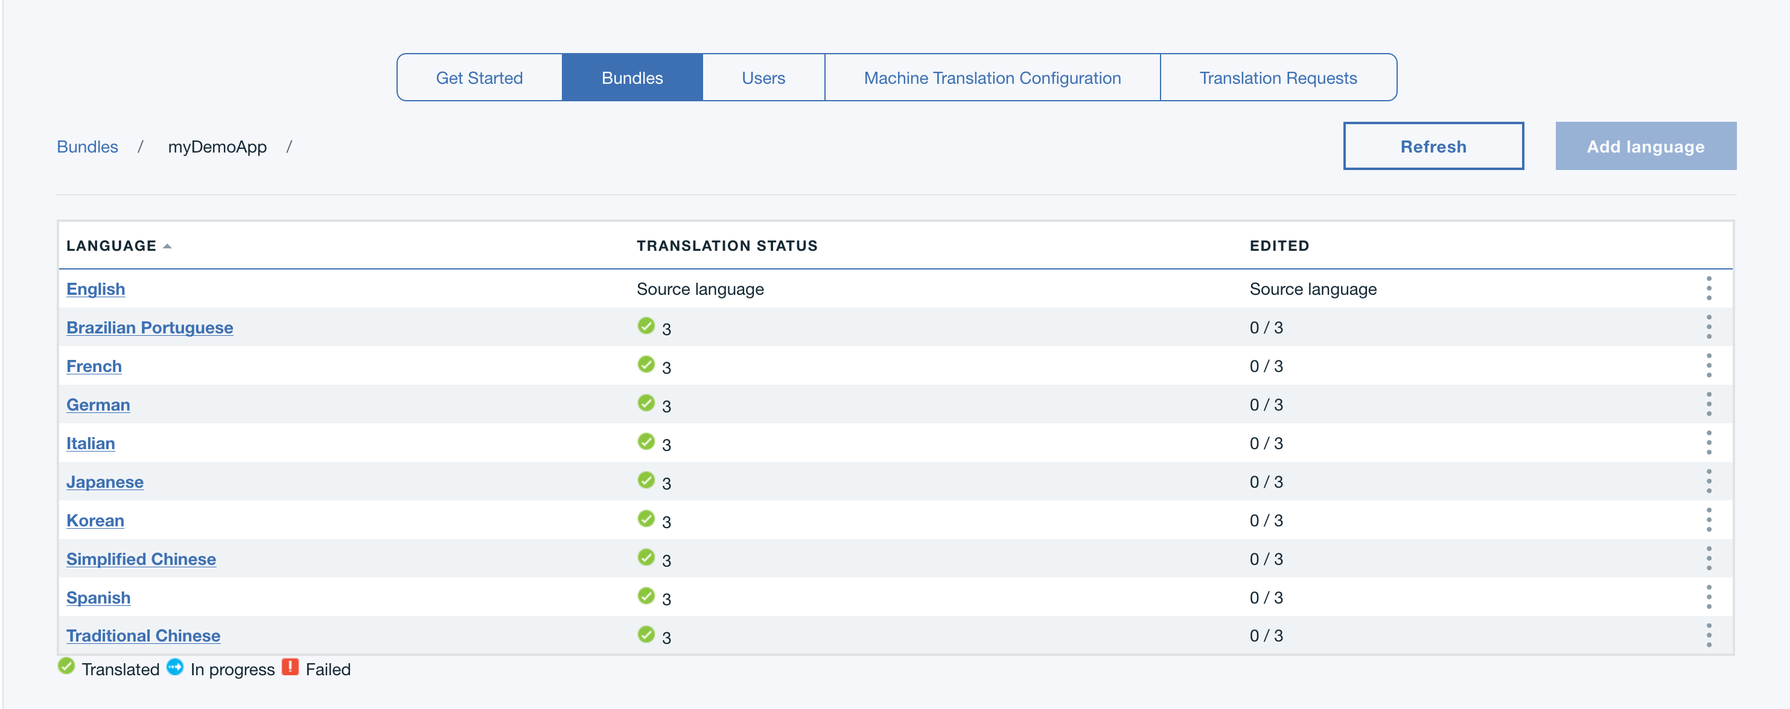Open the Spanish language link
Screen dimensions: 1790x709
pyautogui.click(x=98, y=597)
